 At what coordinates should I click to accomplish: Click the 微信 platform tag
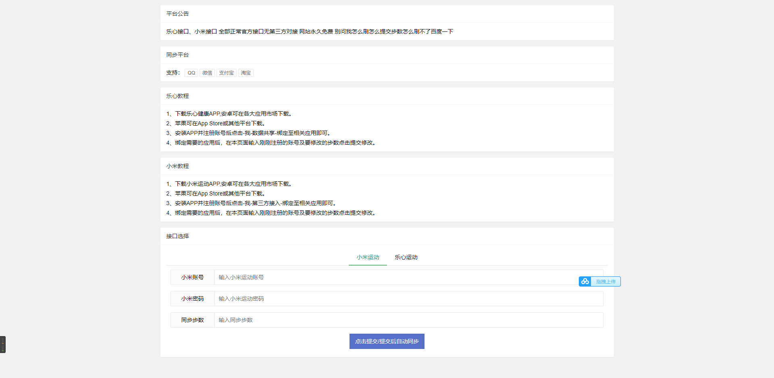(x=207, y=73)
